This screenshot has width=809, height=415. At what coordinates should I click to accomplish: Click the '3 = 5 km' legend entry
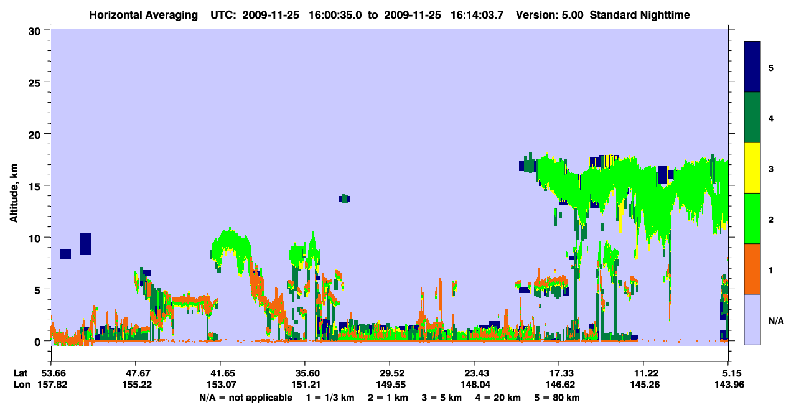point(441,398)
